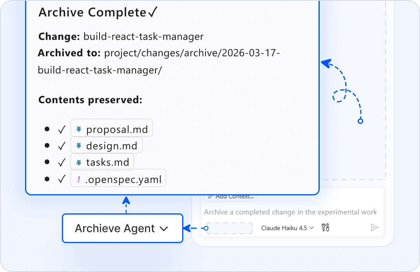Image resolution: width=420 pixels, height=272 pixels.
Task: Click the markdown icon beside tasks.md
Action: click(79, 162)
